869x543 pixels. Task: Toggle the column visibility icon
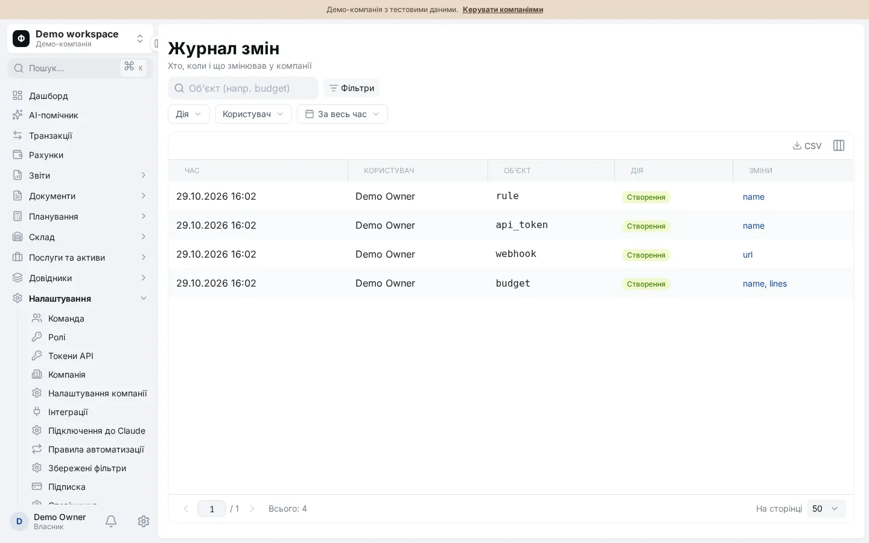coord(839,145)
